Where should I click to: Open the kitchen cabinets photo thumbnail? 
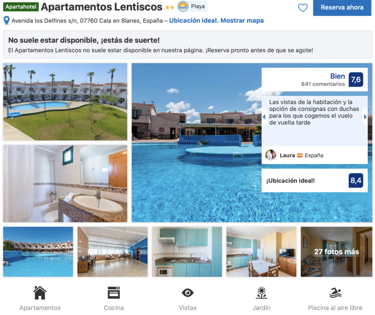click(187, 252)
